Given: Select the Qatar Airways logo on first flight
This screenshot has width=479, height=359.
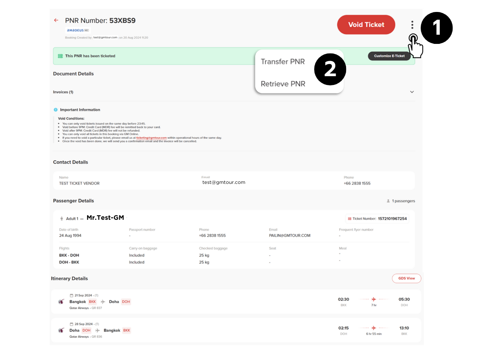Looking at the screenshot, I should [61, 302].
